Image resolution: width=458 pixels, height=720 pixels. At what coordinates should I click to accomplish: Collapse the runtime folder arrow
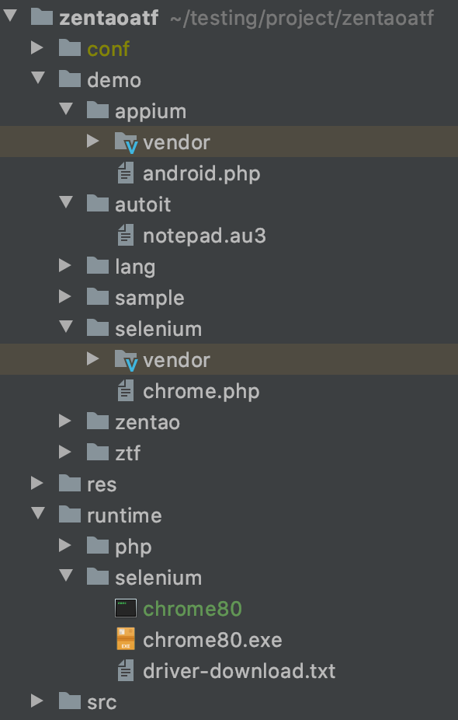tap(38, 513)
